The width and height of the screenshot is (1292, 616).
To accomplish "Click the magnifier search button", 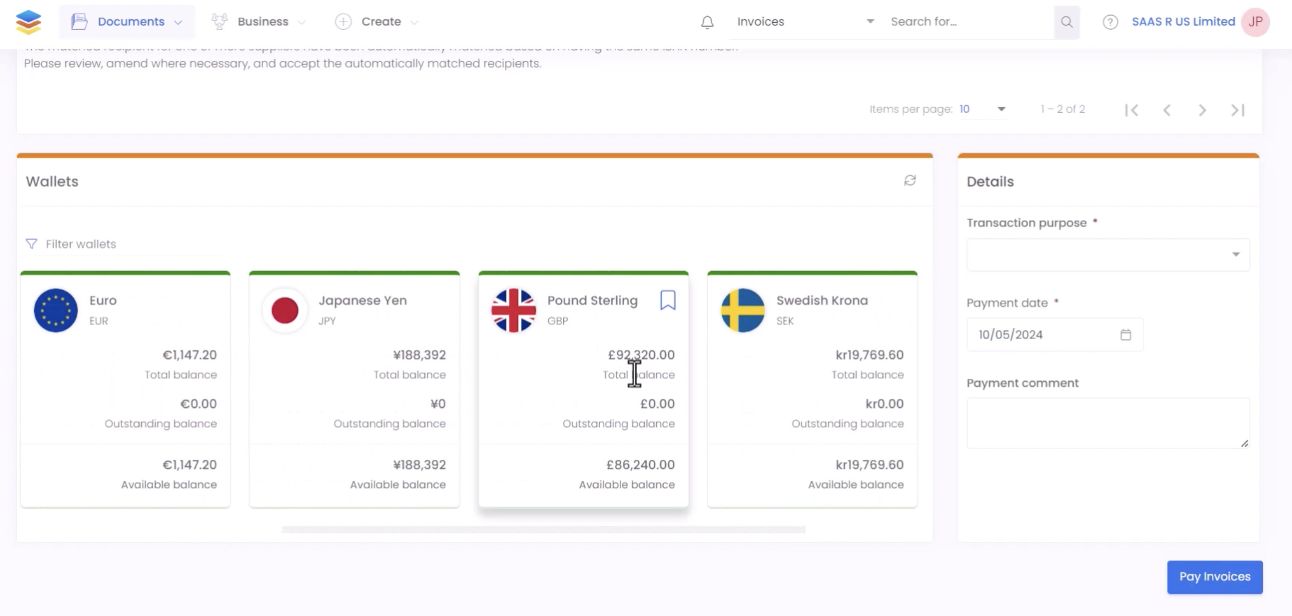I will 1067,22.
